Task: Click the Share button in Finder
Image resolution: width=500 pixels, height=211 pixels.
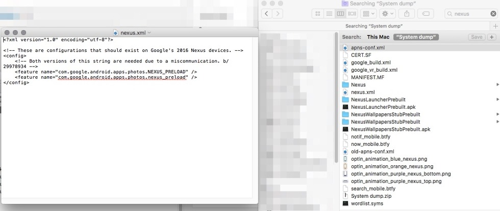Action: tap(407, 14)
